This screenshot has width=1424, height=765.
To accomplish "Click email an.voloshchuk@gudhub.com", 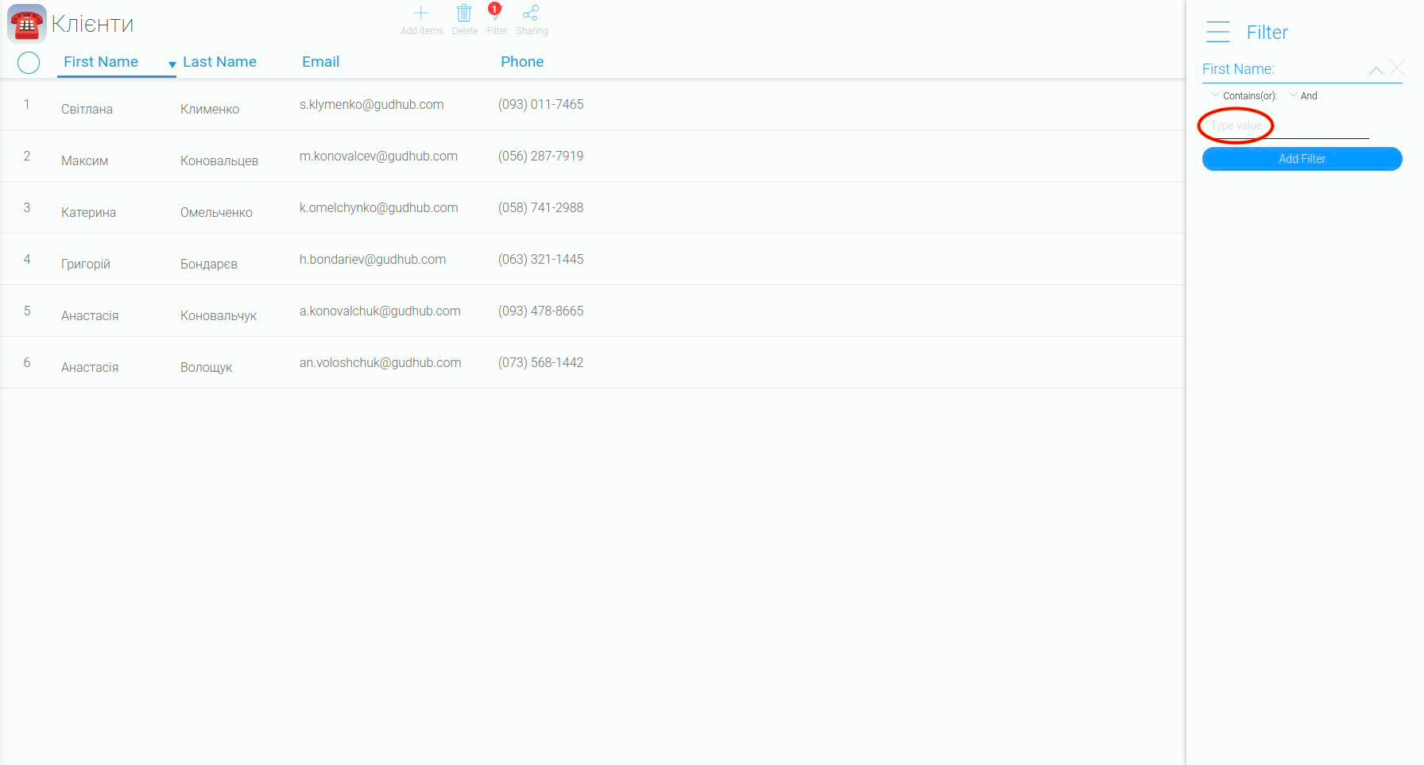I will tap(380, 362).
